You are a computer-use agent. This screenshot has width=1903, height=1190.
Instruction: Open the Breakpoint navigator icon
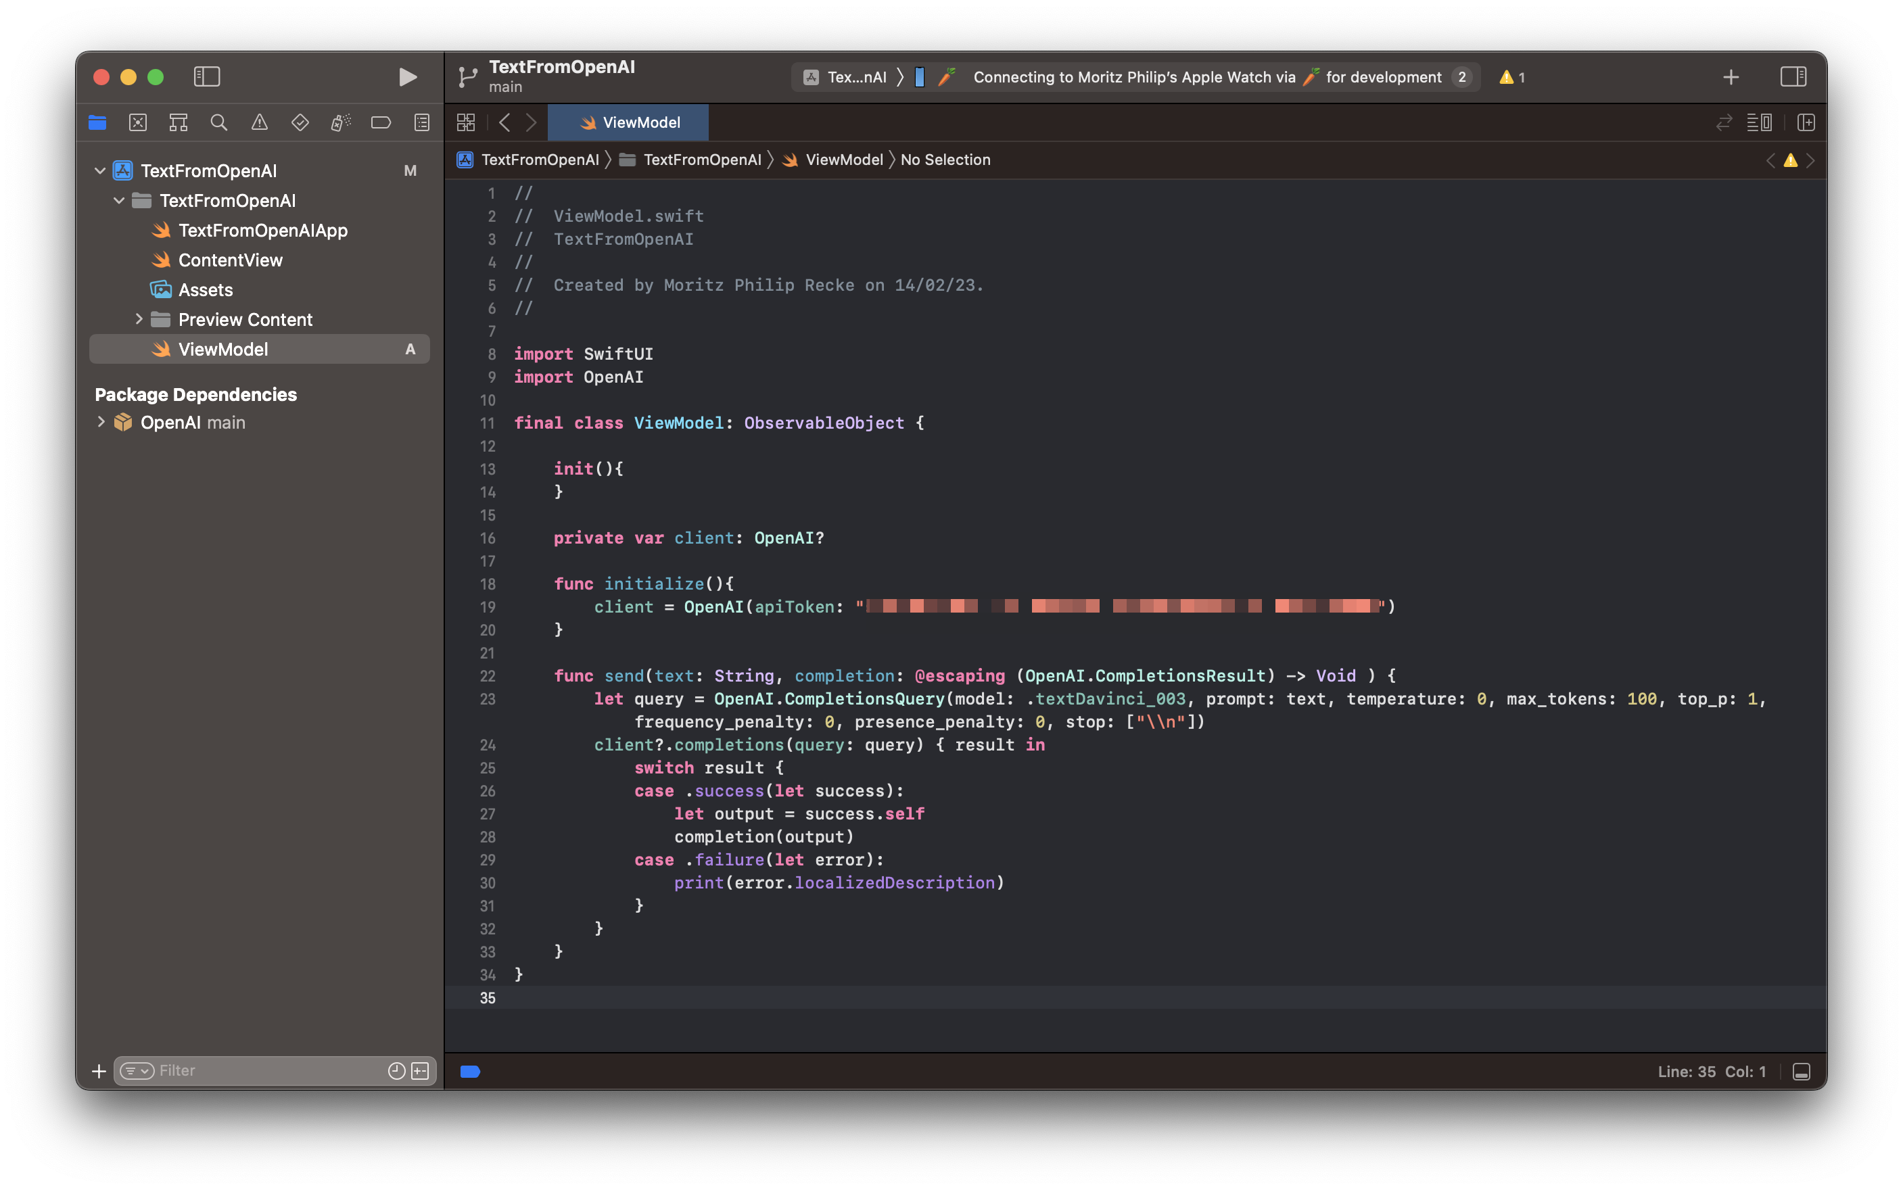pyautogui.click(x=381, y=122)
